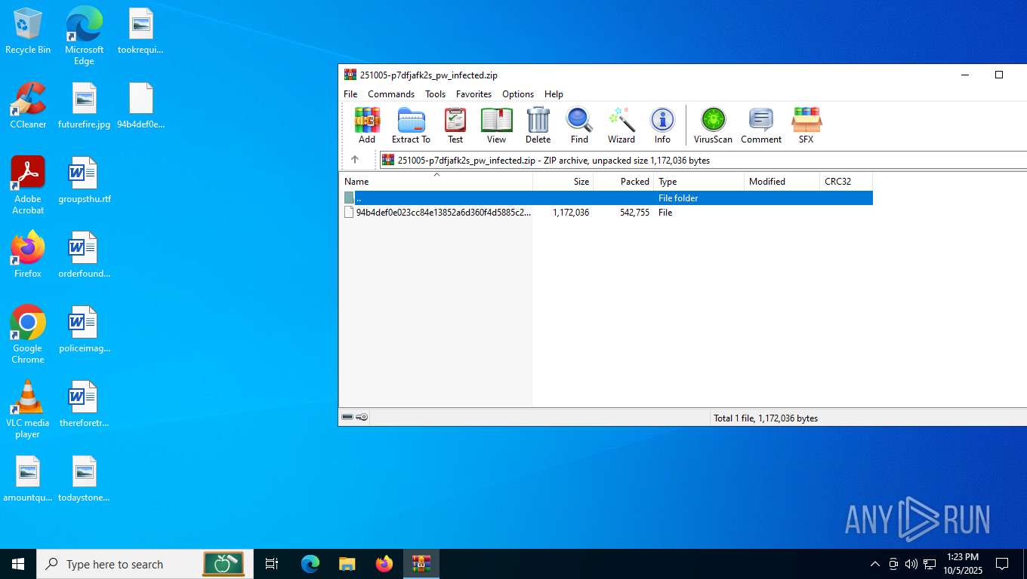This screenshot has height=579, width=1027.
Task: Open the Recycle Bin desktop icon
Action: point(28,31)
